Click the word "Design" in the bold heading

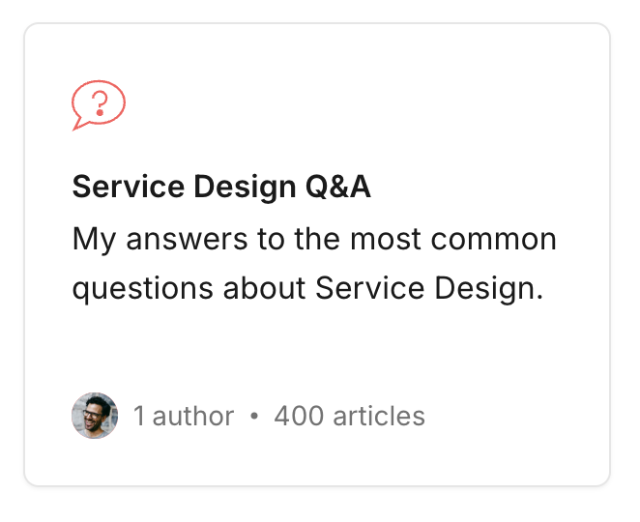point(245,187)
